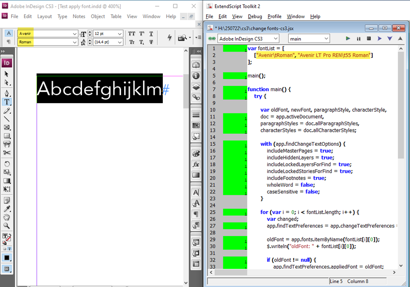The width and height of the screenshot is (410, 287).
Task: Choose the Scissors tool
Action: click(x=7, y=153)
